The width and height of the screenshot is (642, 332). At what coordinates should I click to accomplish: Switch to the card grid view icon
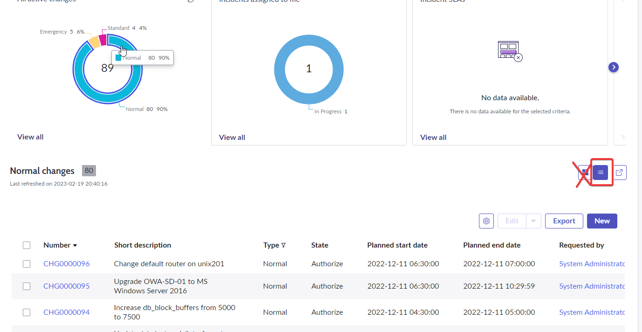point(585,173)
